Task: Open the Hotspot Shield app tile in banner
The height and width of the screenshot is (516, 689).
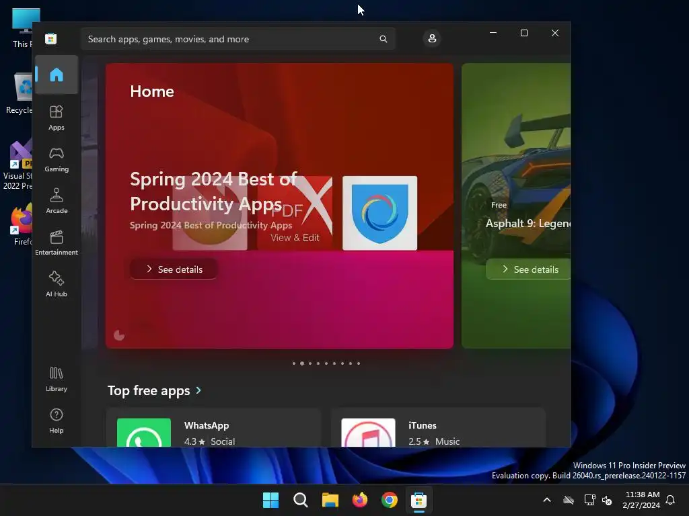Action: [379, 213]
